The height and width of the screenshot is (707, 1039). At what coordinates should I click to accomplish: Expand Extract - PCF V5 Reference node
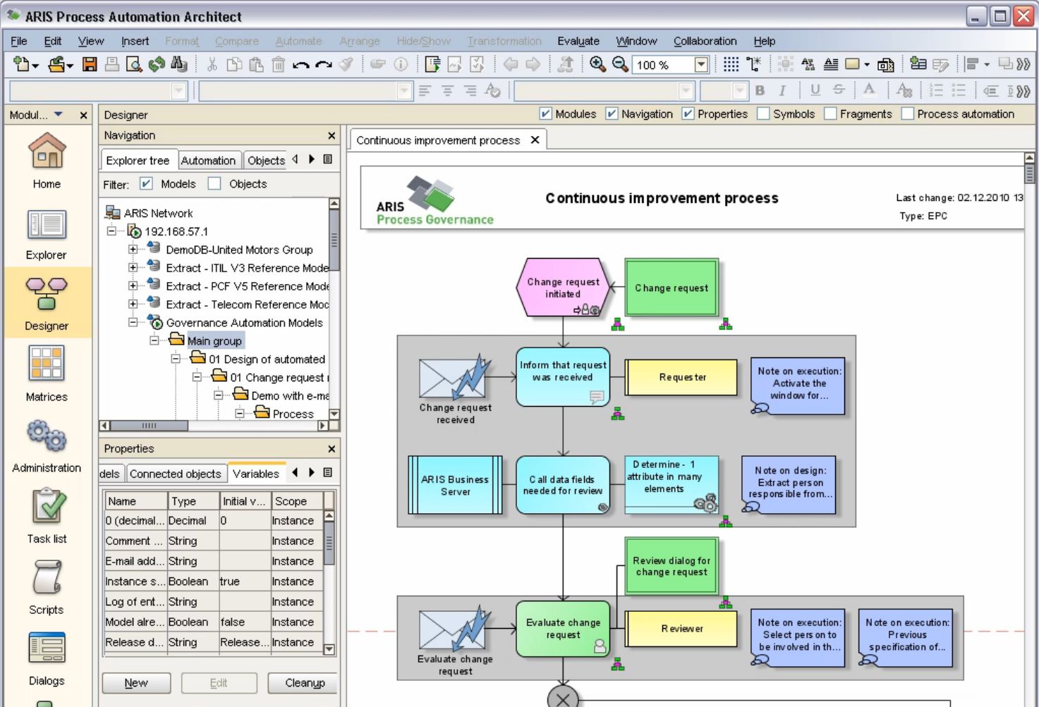coord(133,285)
